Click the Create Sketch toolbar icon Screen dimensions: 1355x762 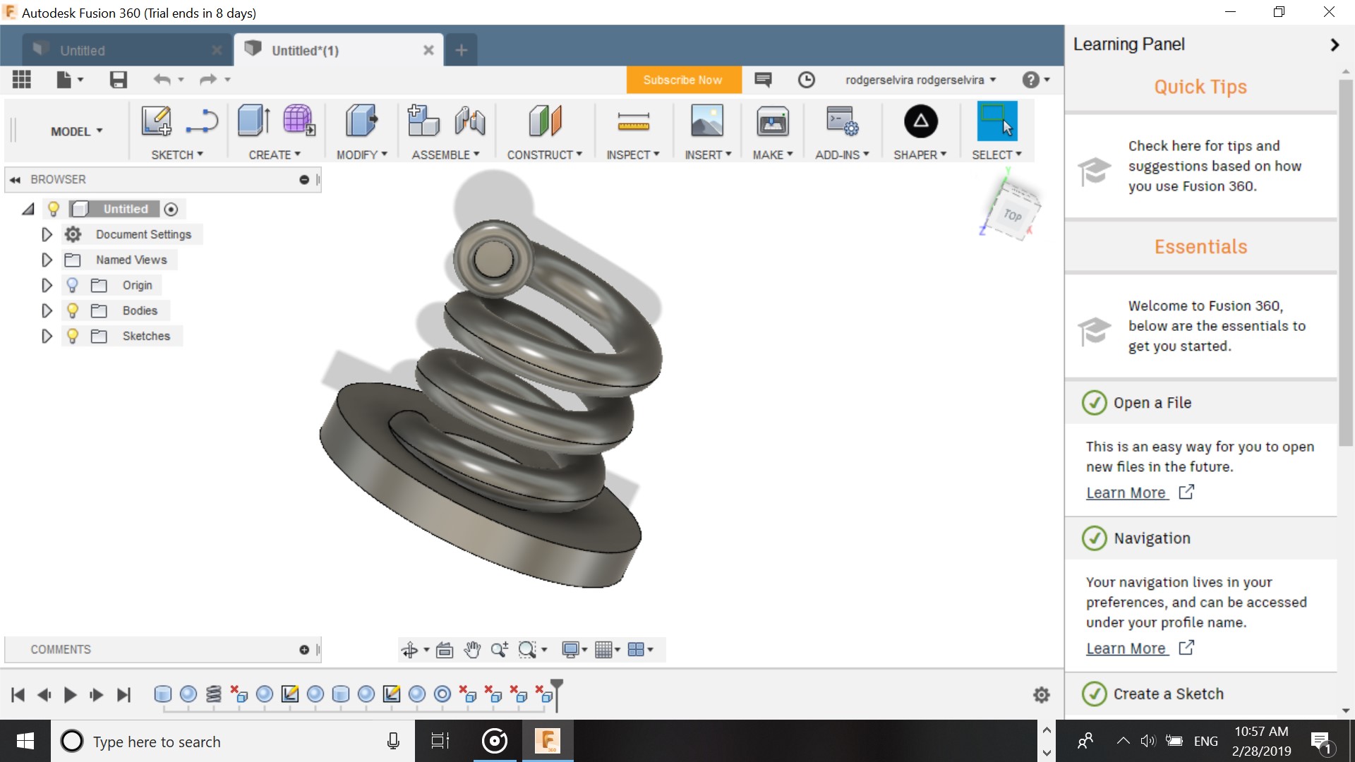(x=156, y=121)
